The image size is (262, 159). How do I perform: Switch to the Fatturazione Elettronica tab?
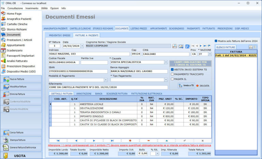[147, 93]
